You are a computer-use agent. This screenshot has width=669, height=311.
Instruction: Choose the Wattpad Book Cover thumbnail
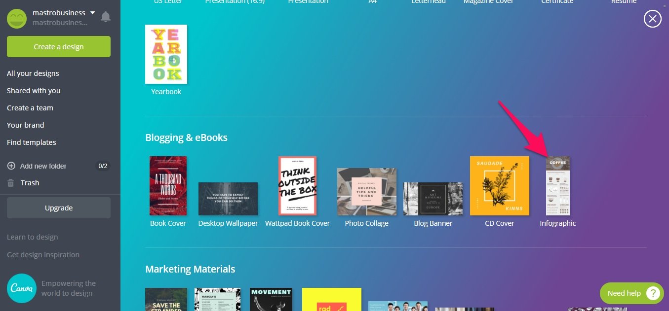297,186
